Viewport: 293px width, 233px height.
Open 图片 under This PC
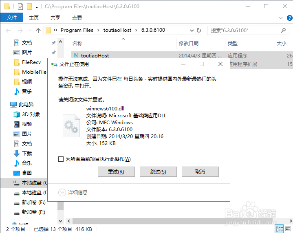pos(27,134)
